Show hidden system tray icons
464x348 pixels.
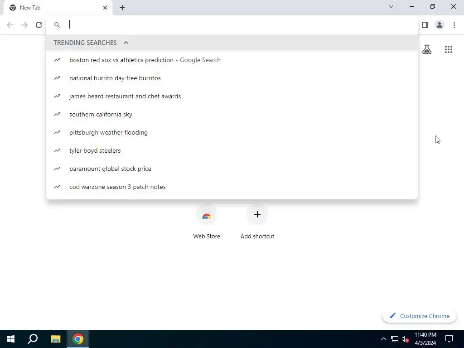click(x=383, y=339)
